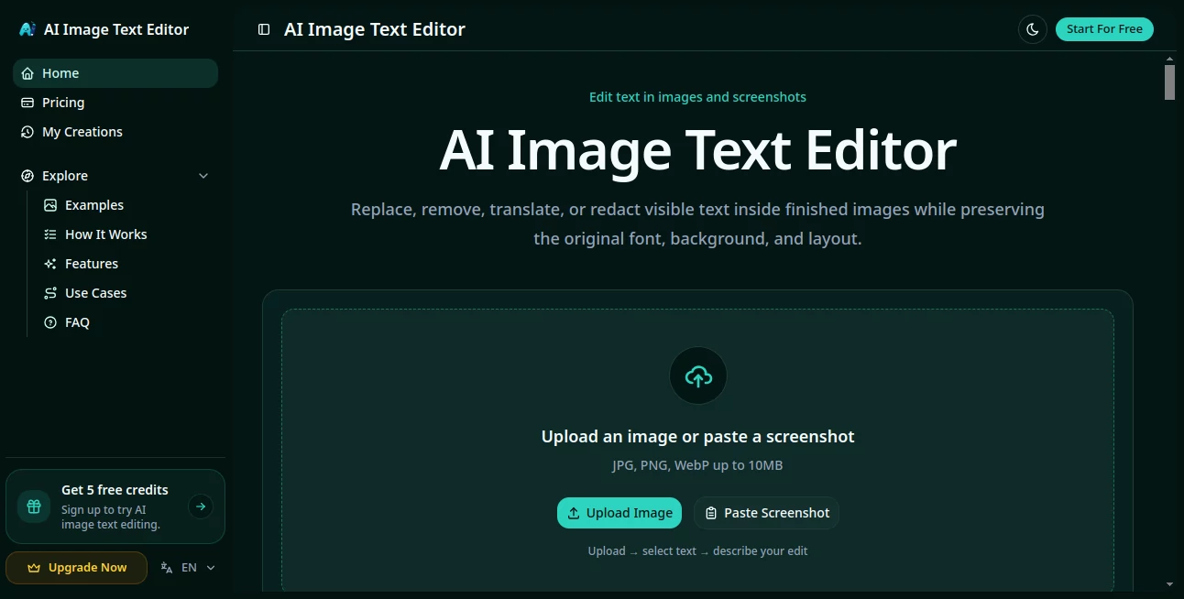Click the upload arrow icon on Upload Image
The image size is (1184, 599).
(574, 513)
